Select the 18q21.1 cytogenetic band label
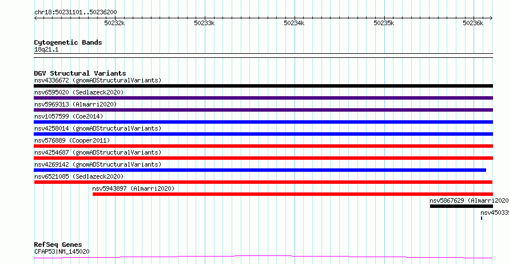Image resolution: width=509 pixels, height=264 pixels. coord(46,50)
